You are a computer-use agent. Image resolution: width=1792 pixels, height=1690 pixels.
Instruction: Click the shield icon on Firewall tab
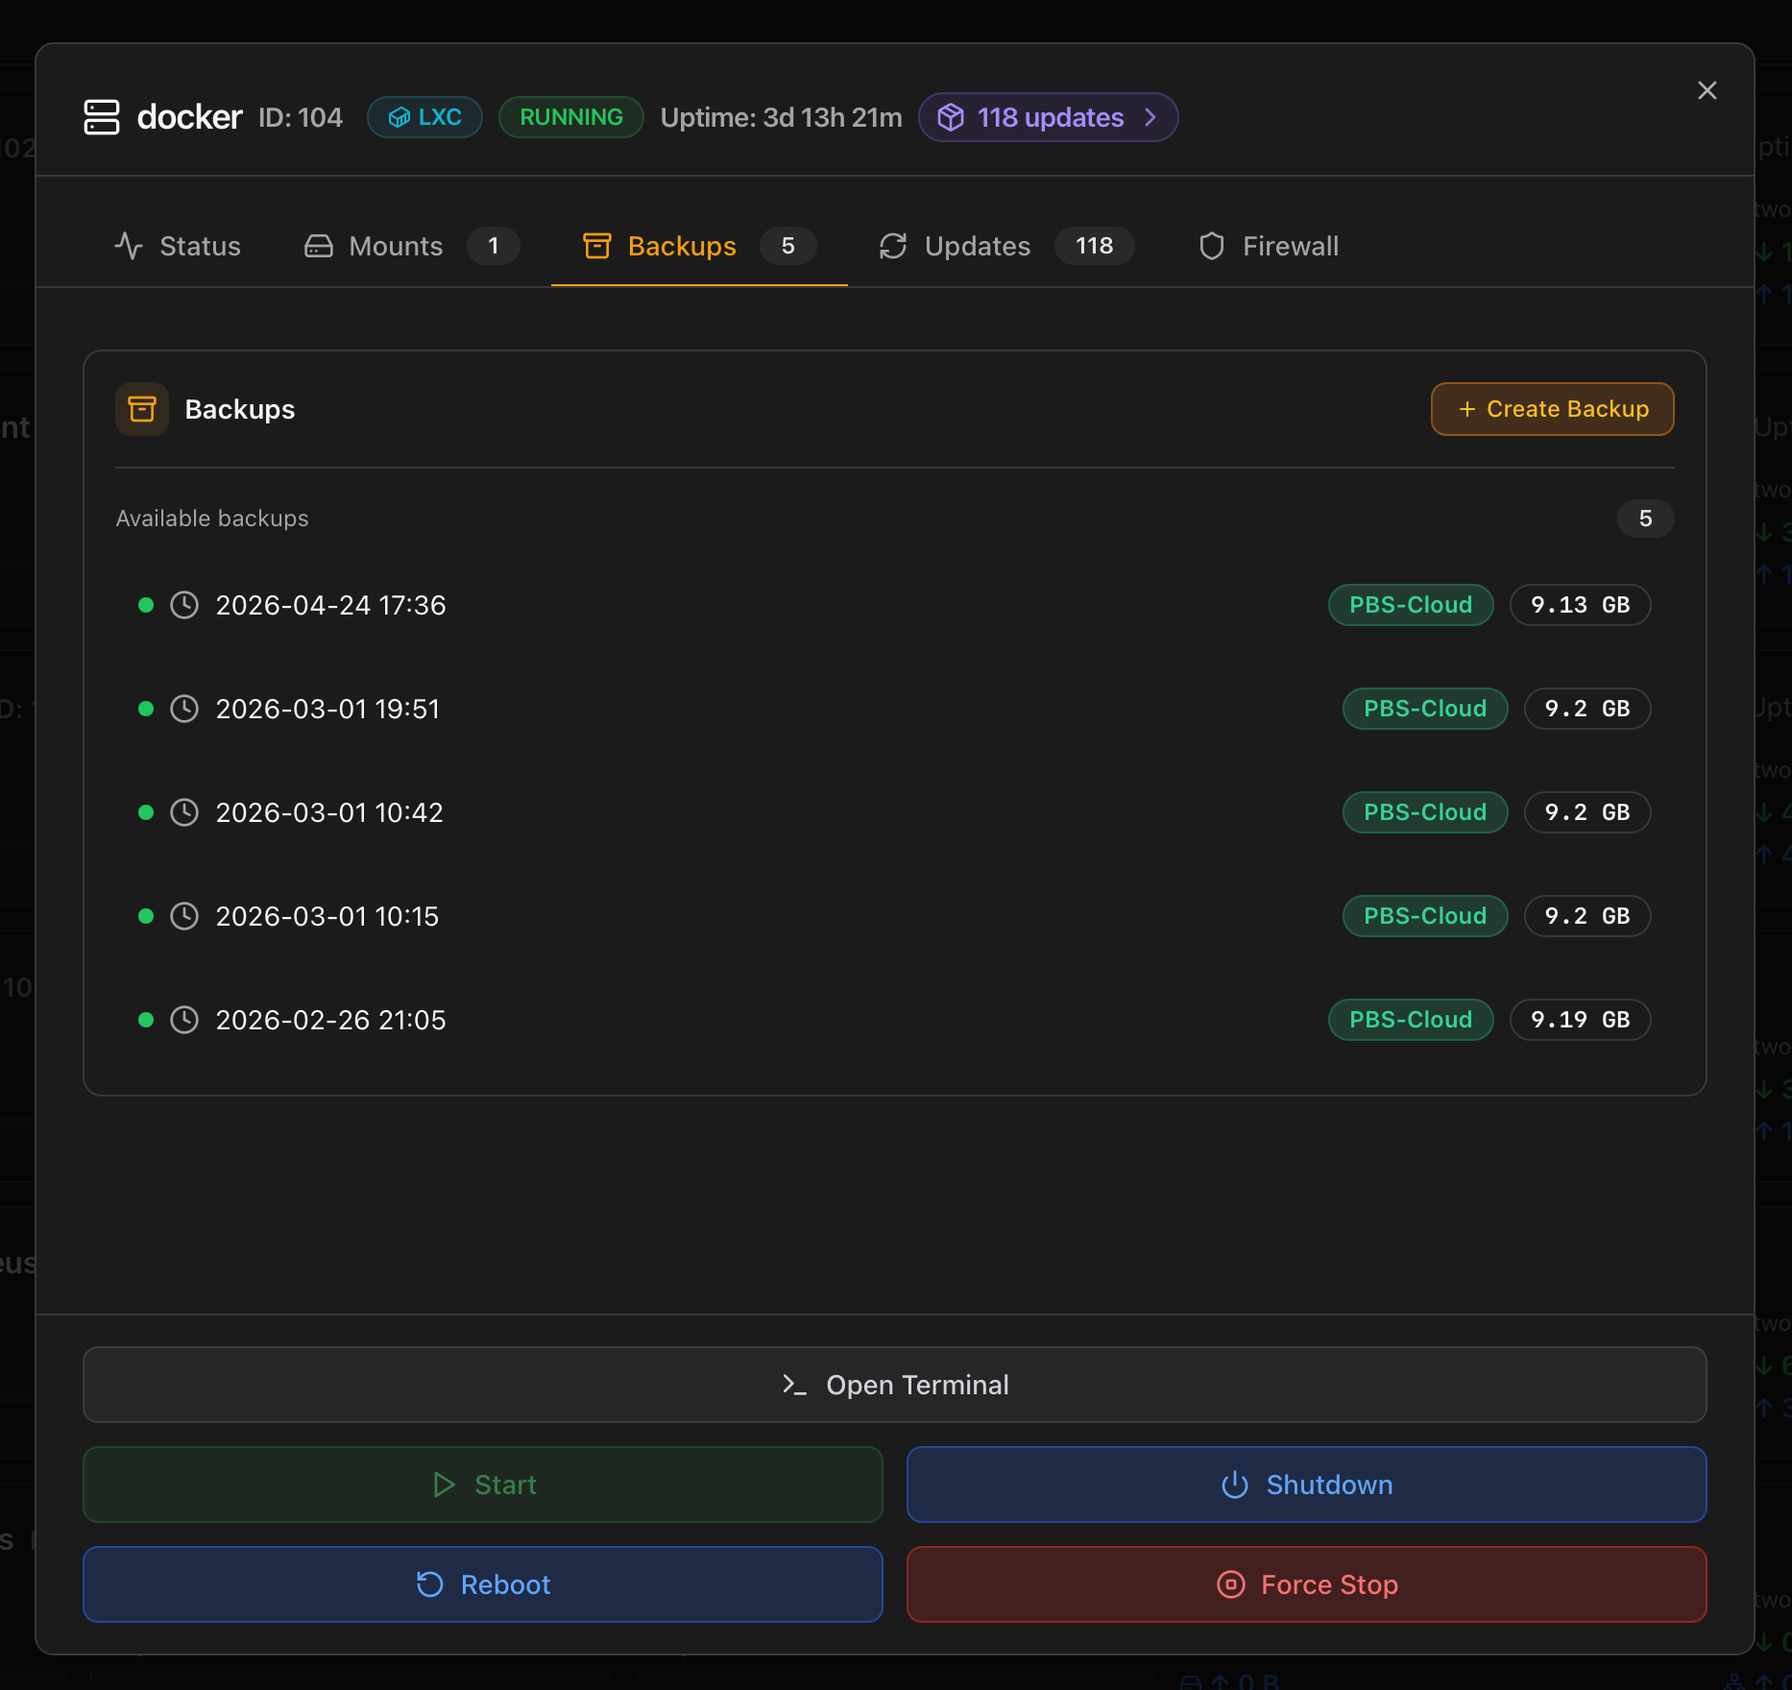1212,246
